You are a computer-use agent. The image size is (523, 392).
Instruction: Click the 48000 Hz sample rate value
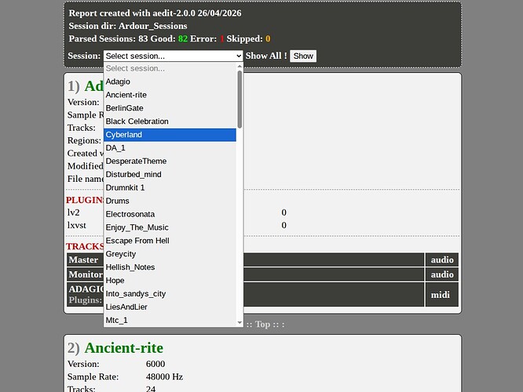tap(164, 376)
